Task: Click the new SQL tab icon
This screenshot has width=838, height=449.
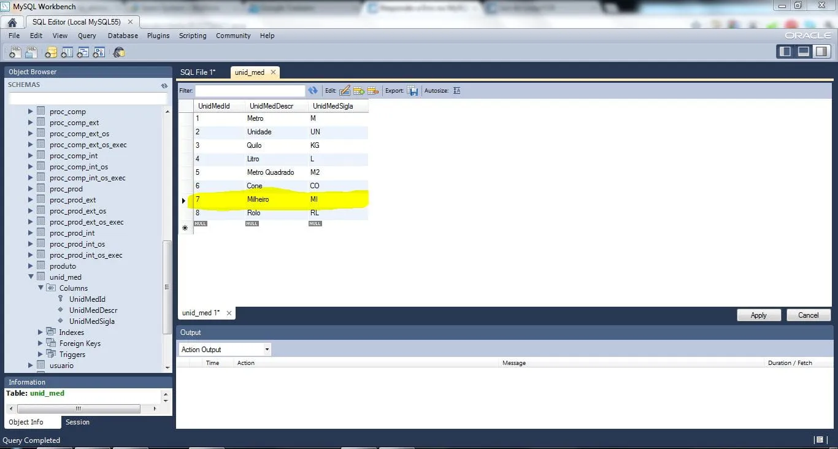Action: coord(15,53)
